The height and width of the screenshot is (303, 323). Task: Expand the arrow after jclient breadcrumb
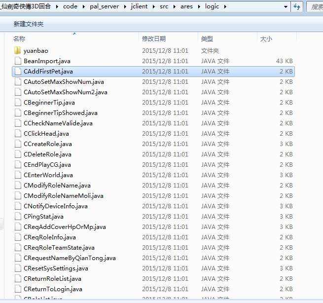[154, 7]
